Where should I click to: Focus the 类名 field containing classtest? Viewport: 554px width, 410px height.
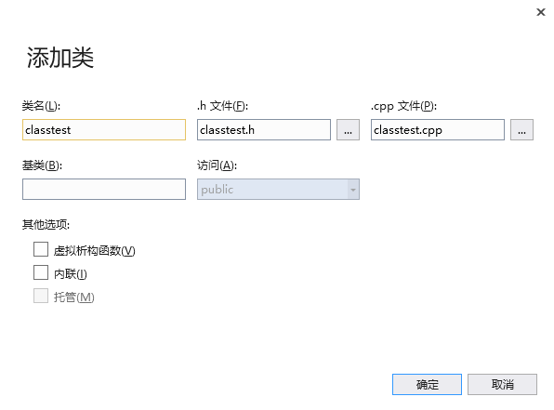104,130
